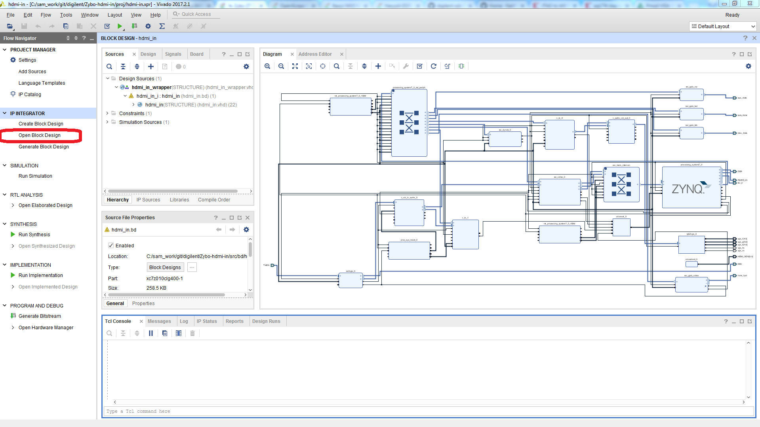Image resolution: width=760 pixels, height=427 pixels.
Task: Toggle the Enabled checkbox for hdmi_in.bd
Action: (x=111, y=245)
